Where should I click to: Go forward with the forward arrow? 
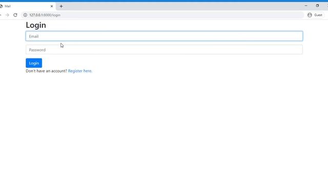coord(7,15)
